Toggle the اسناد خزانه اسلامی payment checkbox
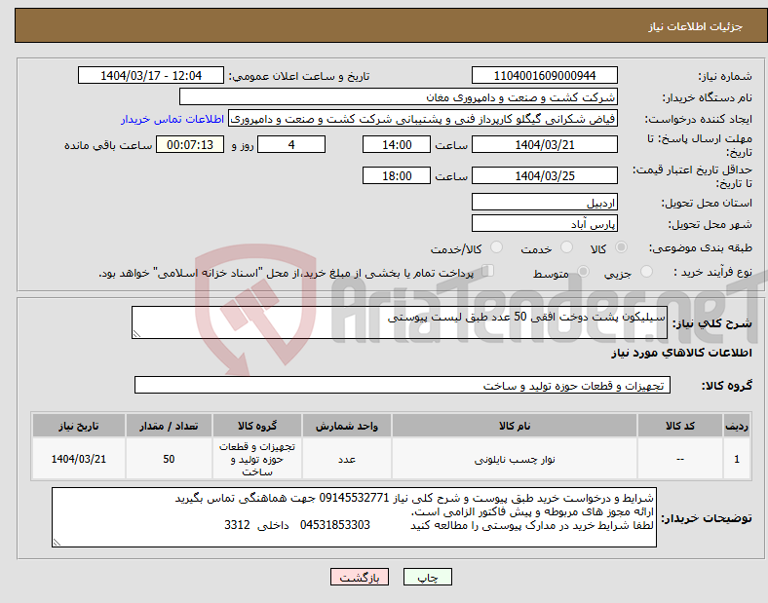Screen dimensions: 768x603 [x=488, y=271]
